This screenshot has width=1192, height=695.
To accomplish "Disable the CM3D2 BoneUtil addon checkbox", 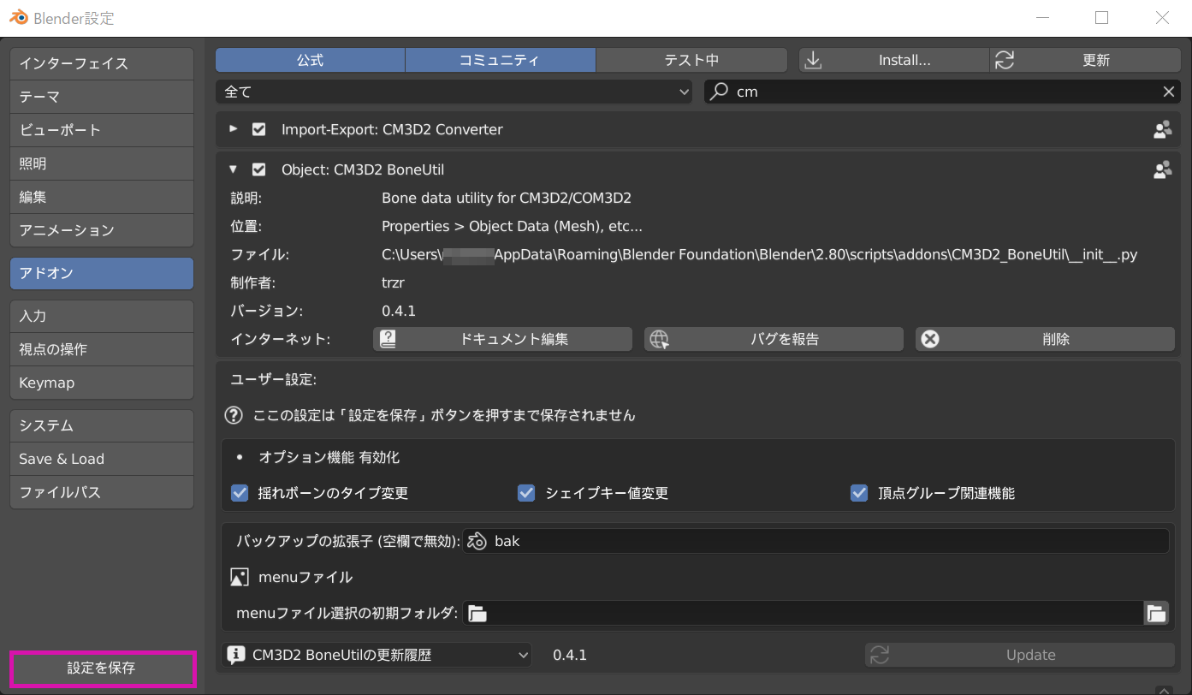I will [258, 169].
